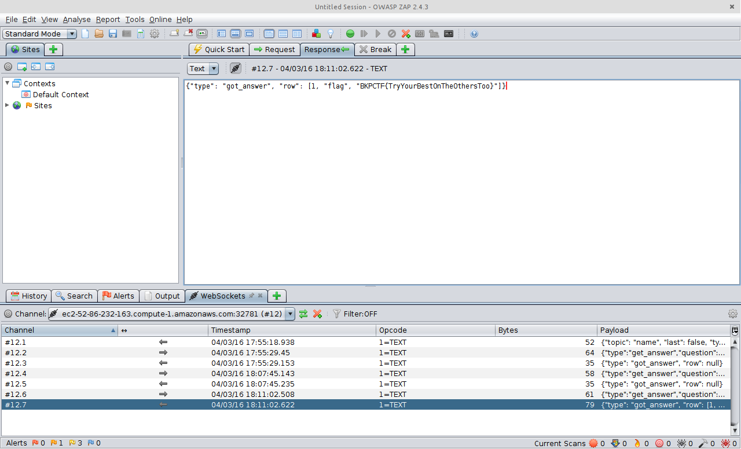The height and width of the screenshot is (449, 741).
Task: Open the Help menu
Action: tap(184, 19)
